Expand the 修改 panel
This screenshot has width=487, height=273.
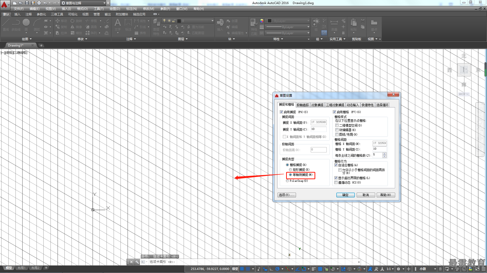point(82,39)
